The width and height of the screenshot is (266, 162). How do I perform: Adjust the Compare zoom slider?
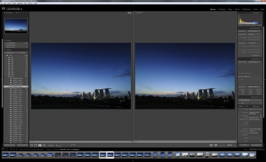click(63, 146)
